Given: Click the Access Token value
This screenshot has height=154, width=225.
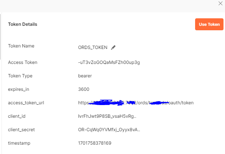Looking at the screenshot, I should click(109, 62).
